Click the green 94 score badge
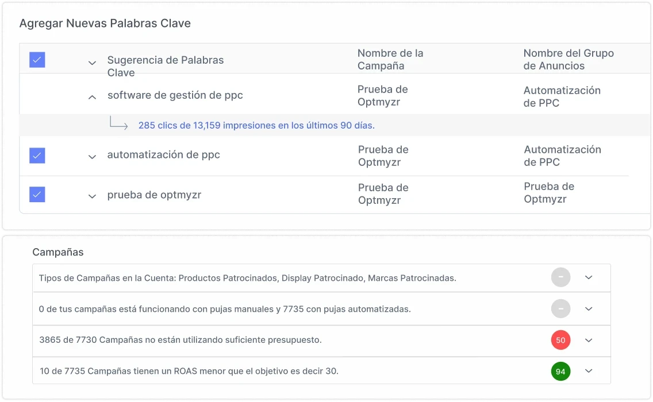Screen dimensions: 653x402 (560, 372)
